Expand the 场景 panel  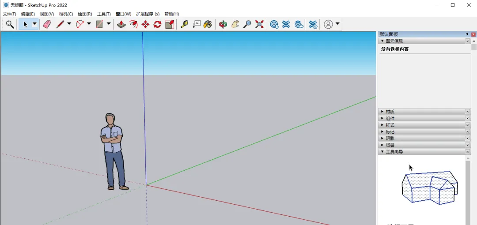pyautogui.click(x=382, y=145)
